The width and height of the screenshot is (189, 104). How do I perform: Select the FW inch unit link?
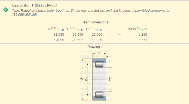click(61, 30)
